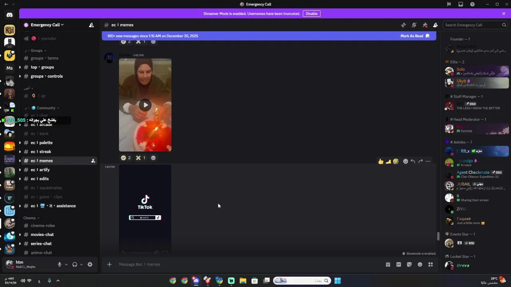Image resolution: width=511 pixels, height=287 pixels.
Task: Open output device options arrow beside headphones
Action: click(81, 264)
